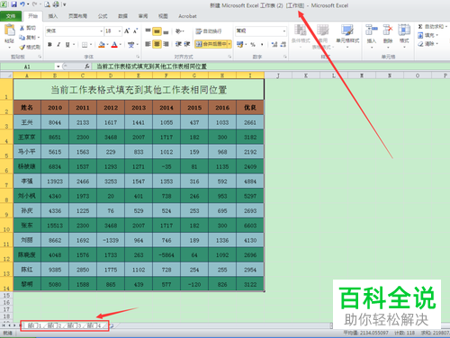
Task: Open the number format combo box
Action: pos(261,31)
